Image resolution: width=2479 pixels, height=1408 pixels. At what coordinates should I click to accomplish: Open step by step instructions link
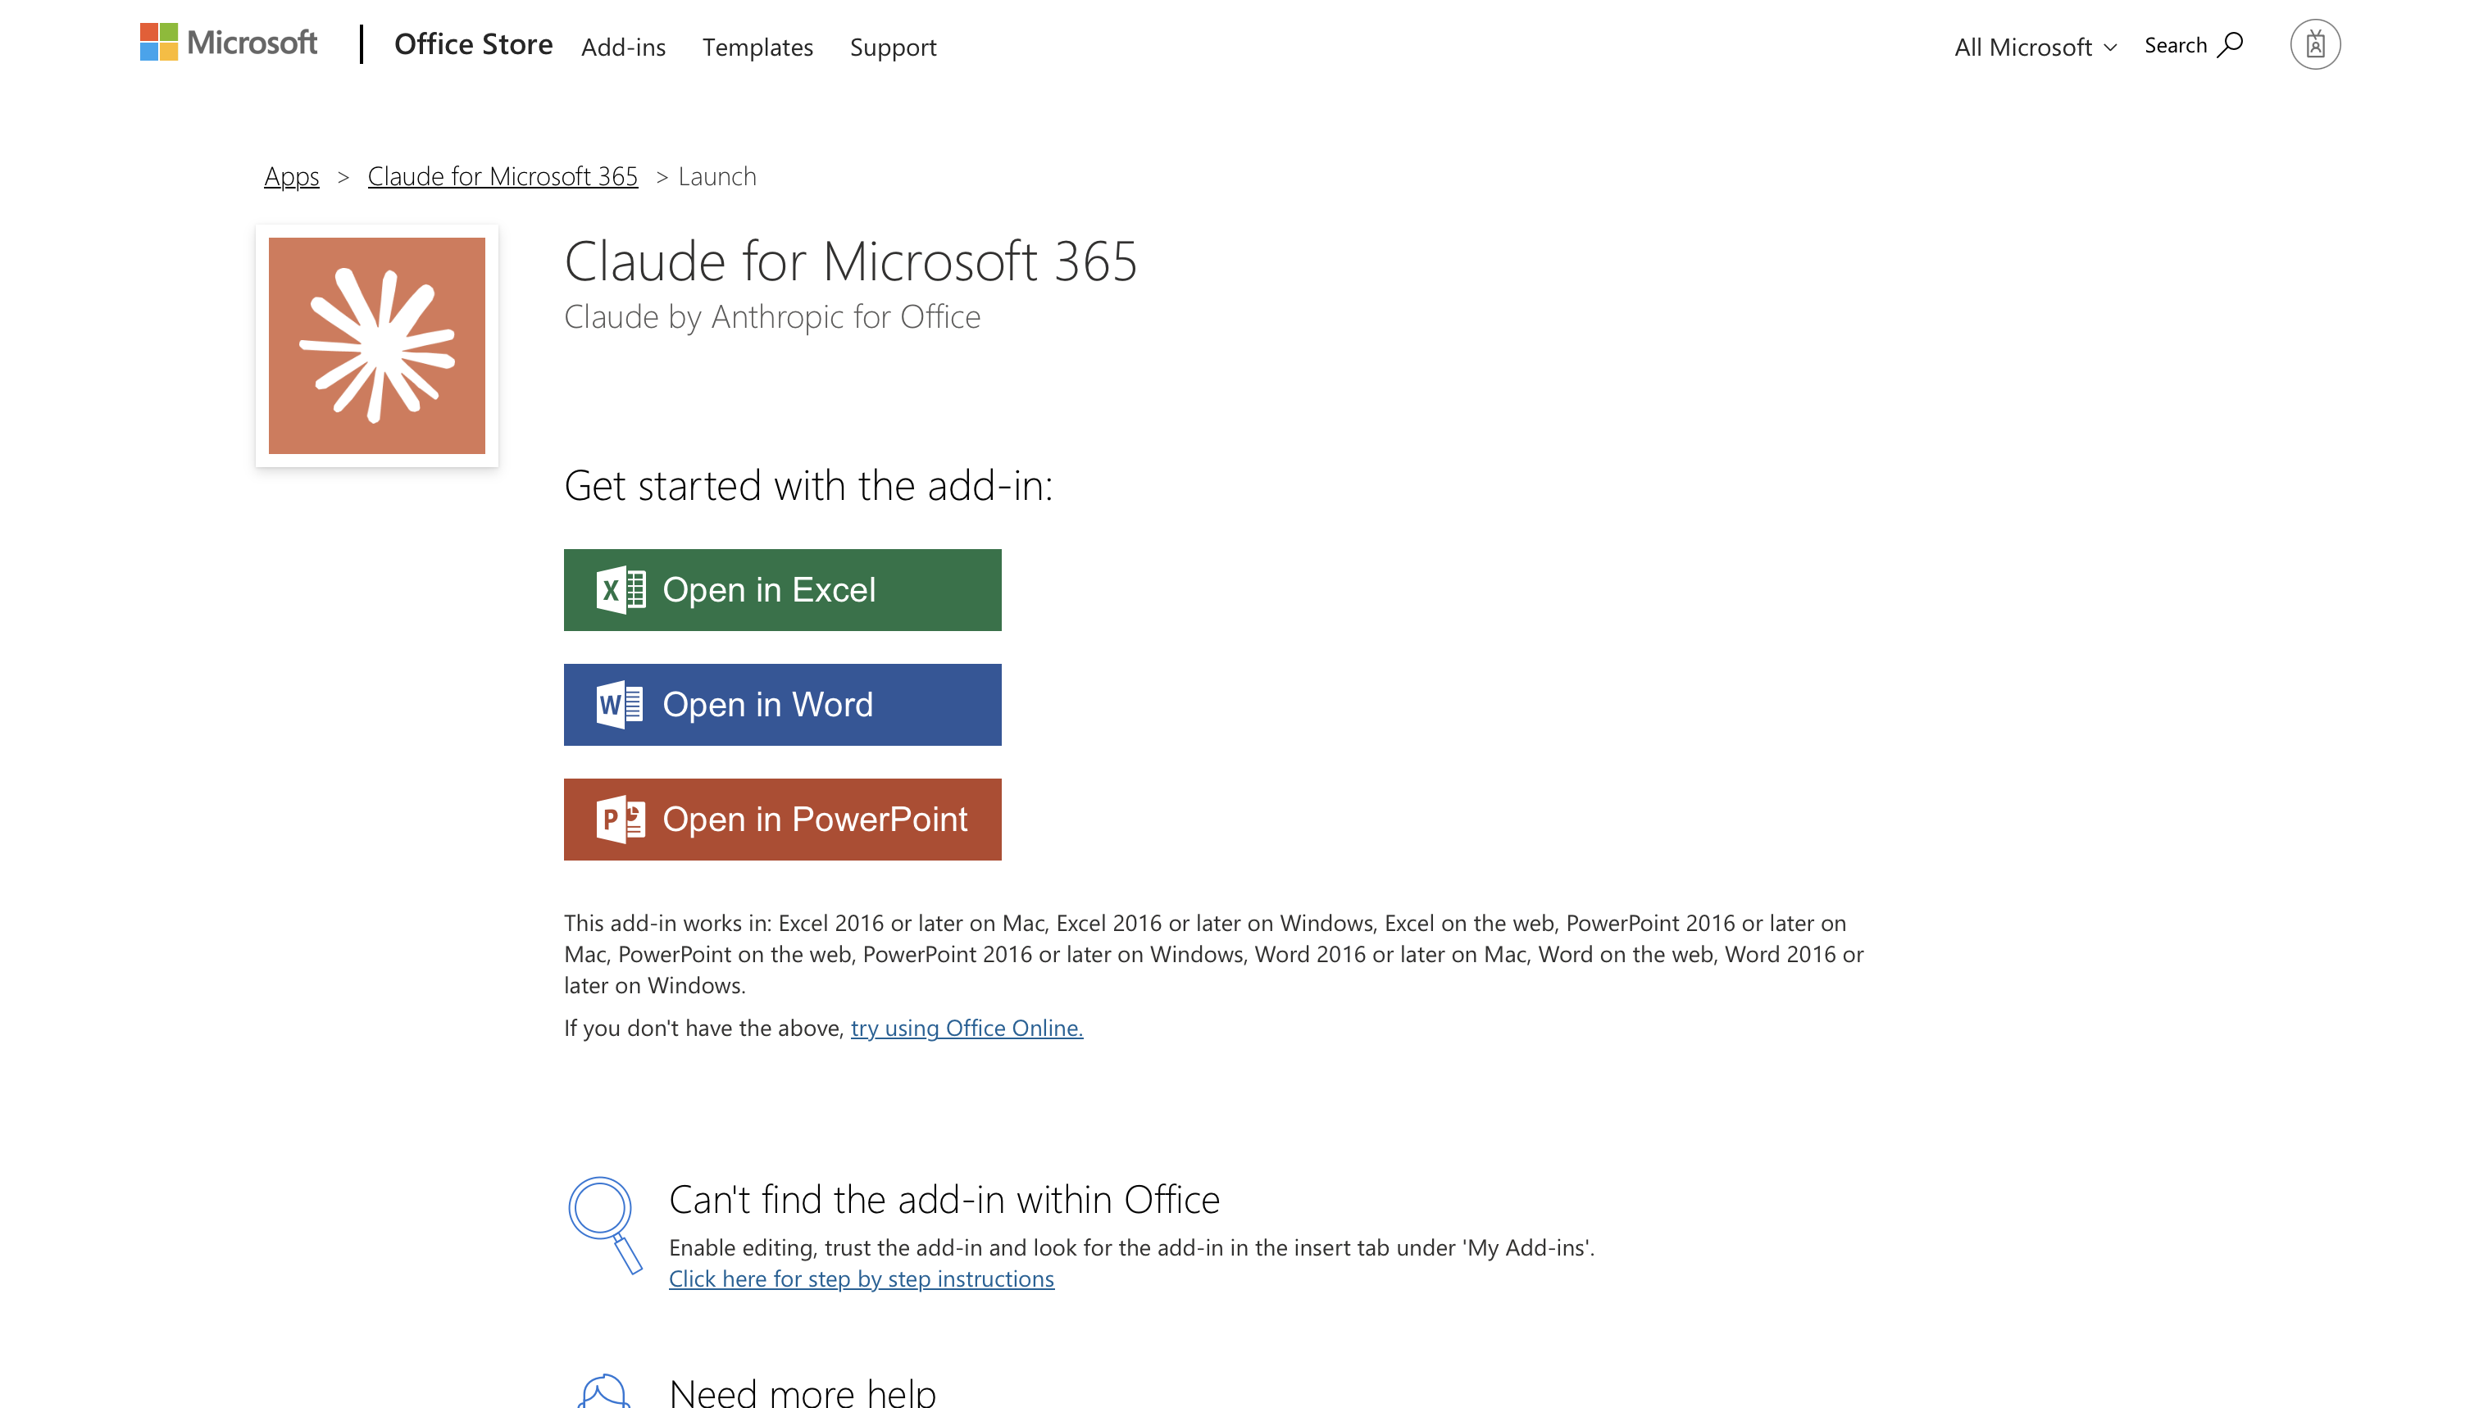point(861,1279)
